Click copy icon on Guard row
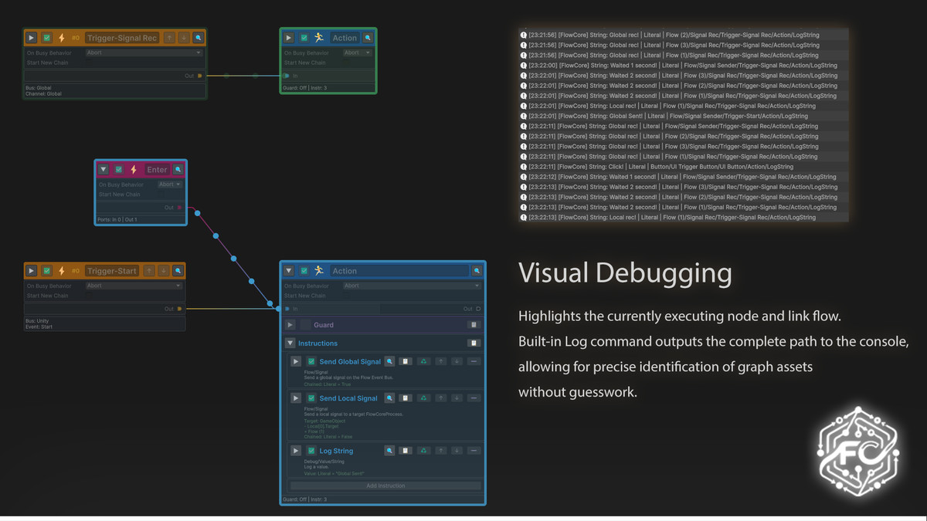 point(474,325)
